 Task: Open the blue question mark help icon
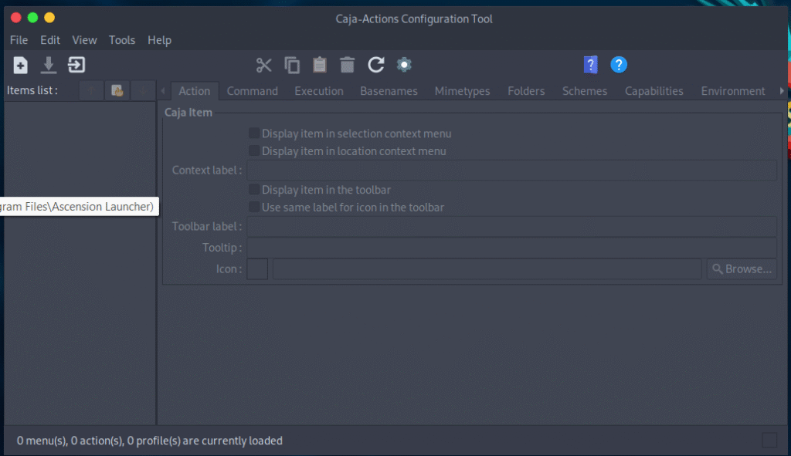pyautogui.click(x=619, y=65)
